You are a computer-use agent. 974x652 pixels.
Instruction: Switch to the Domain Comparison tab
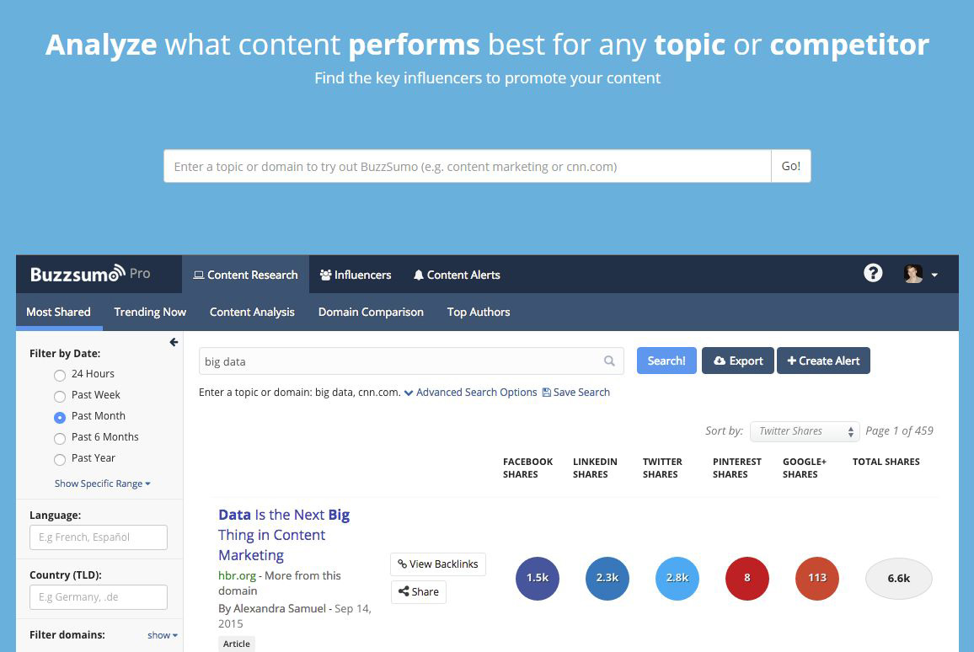[x=371, y=312]
